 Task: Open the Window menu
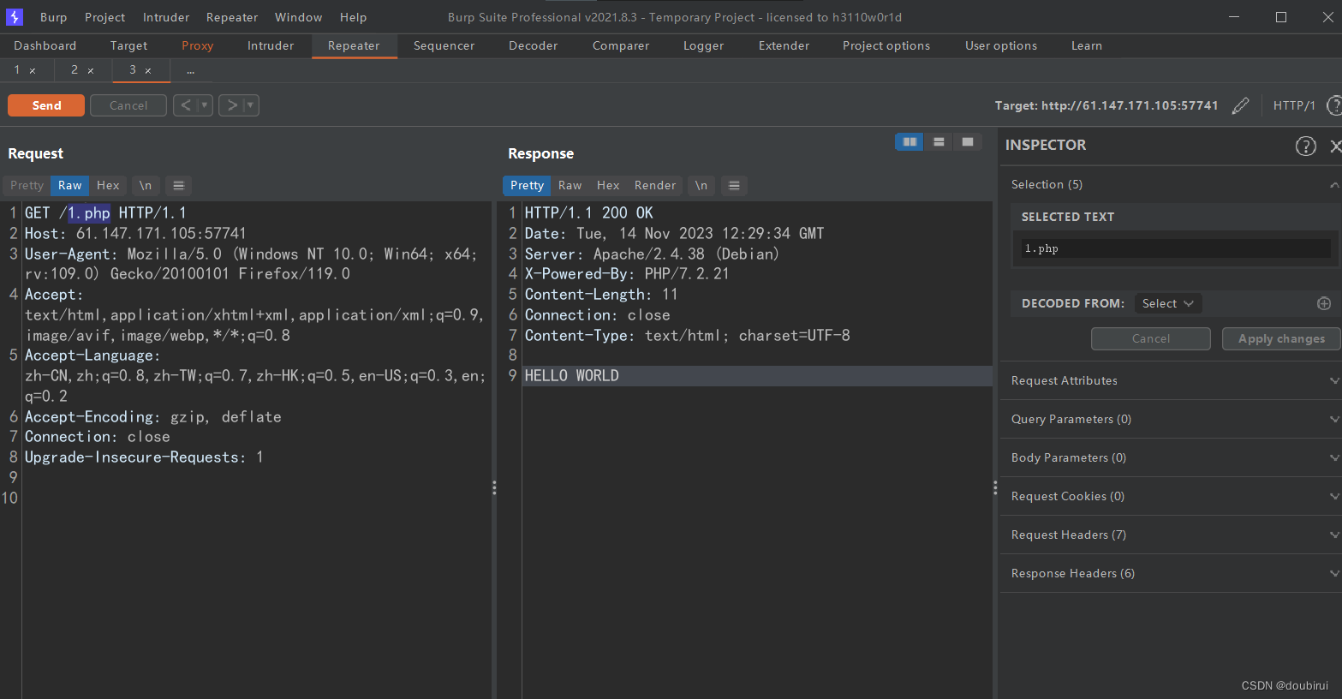pos(298,17)
